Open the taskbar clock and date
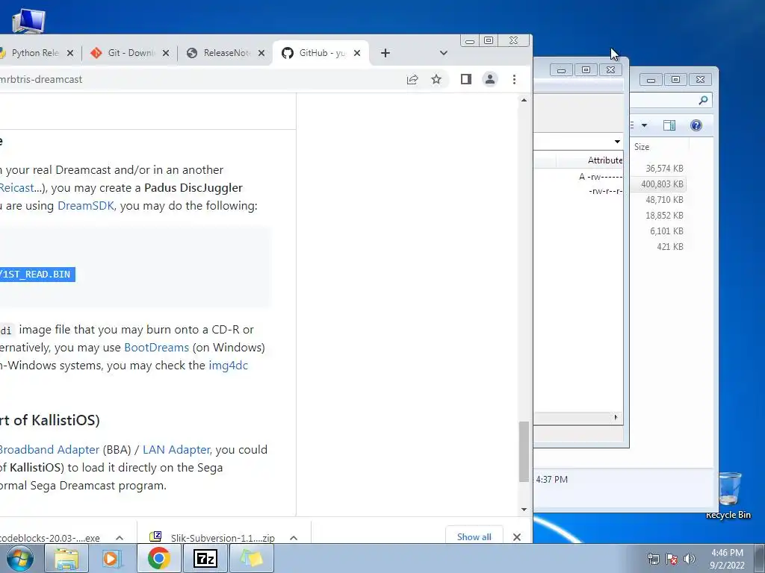 tap(727, 559)
